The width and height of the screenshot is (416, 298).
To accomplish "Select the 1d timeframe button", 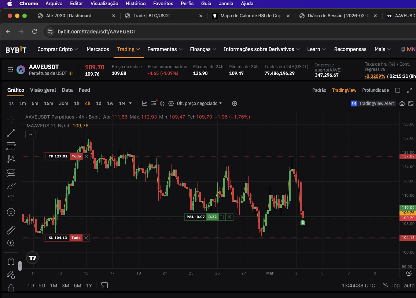I will point(99,103).
